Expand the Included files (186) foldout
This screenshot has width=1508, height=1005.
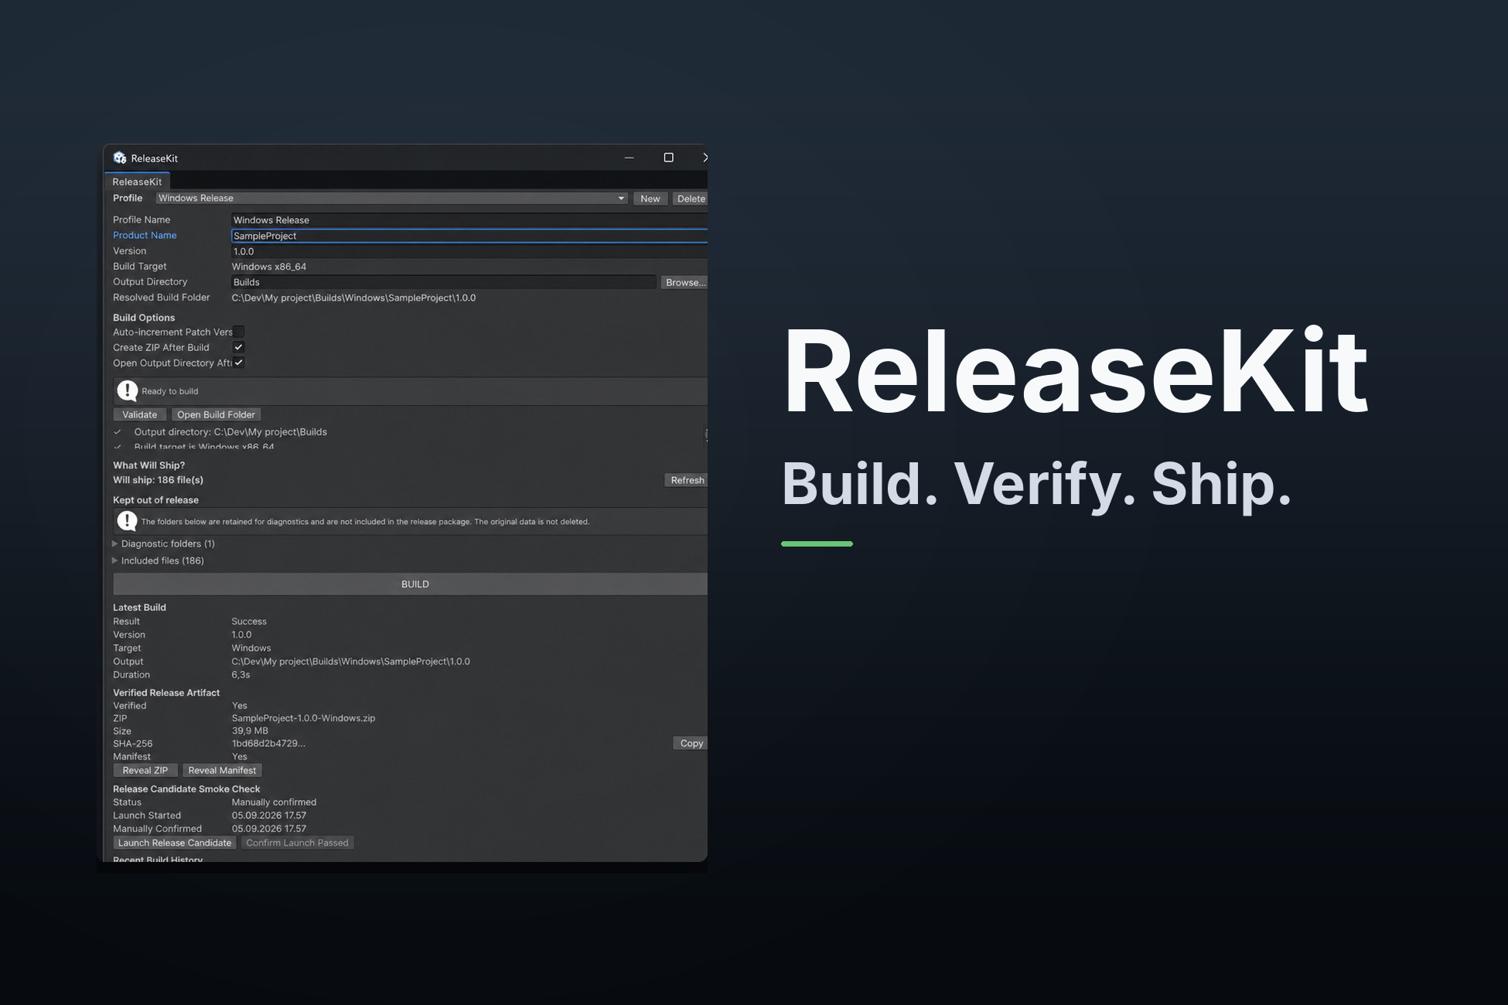pyautogui.click(x=115, y=560)
